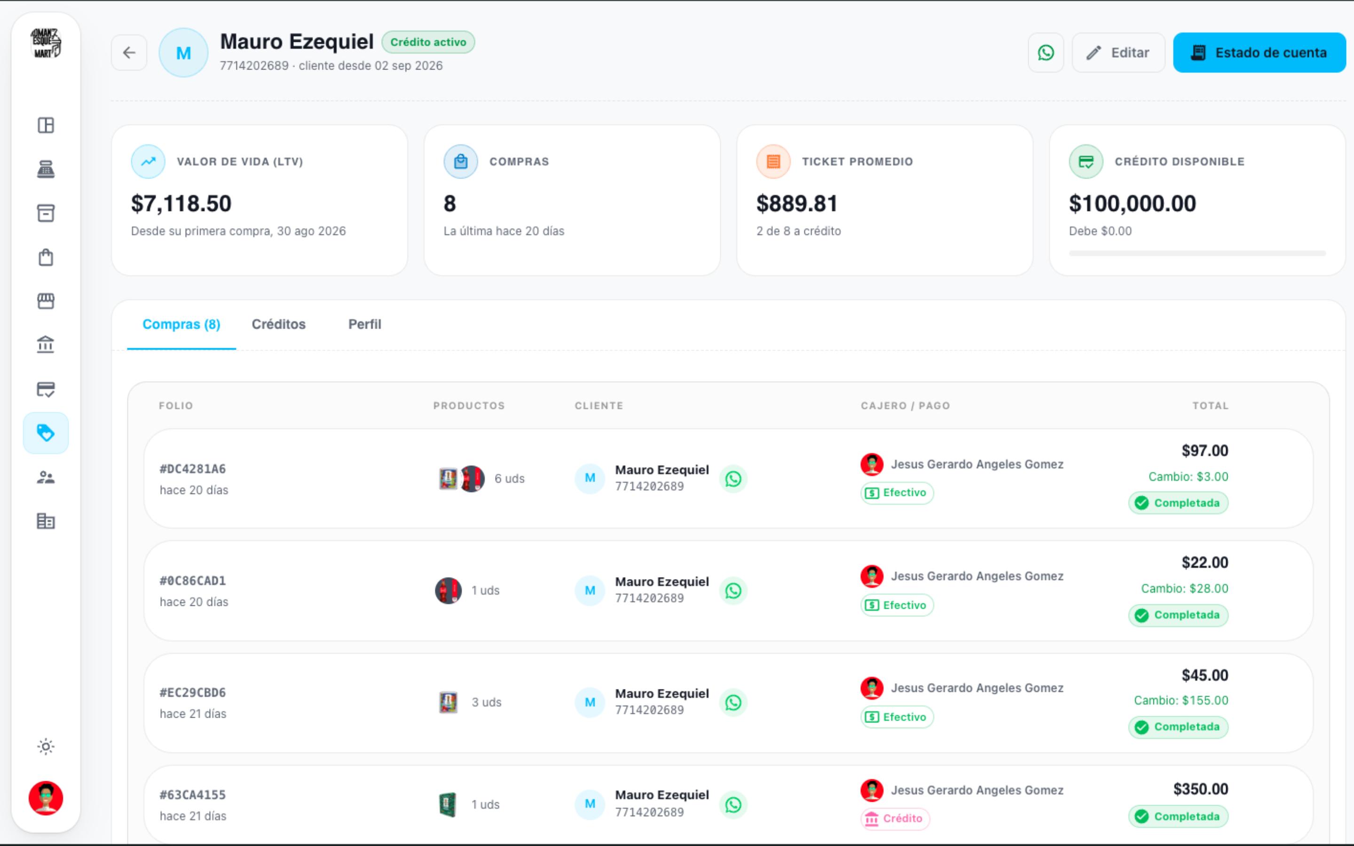Open the office building icon in sidebar
The height and width of the screenshot is (846, 1354).
[x=46, y=522]
